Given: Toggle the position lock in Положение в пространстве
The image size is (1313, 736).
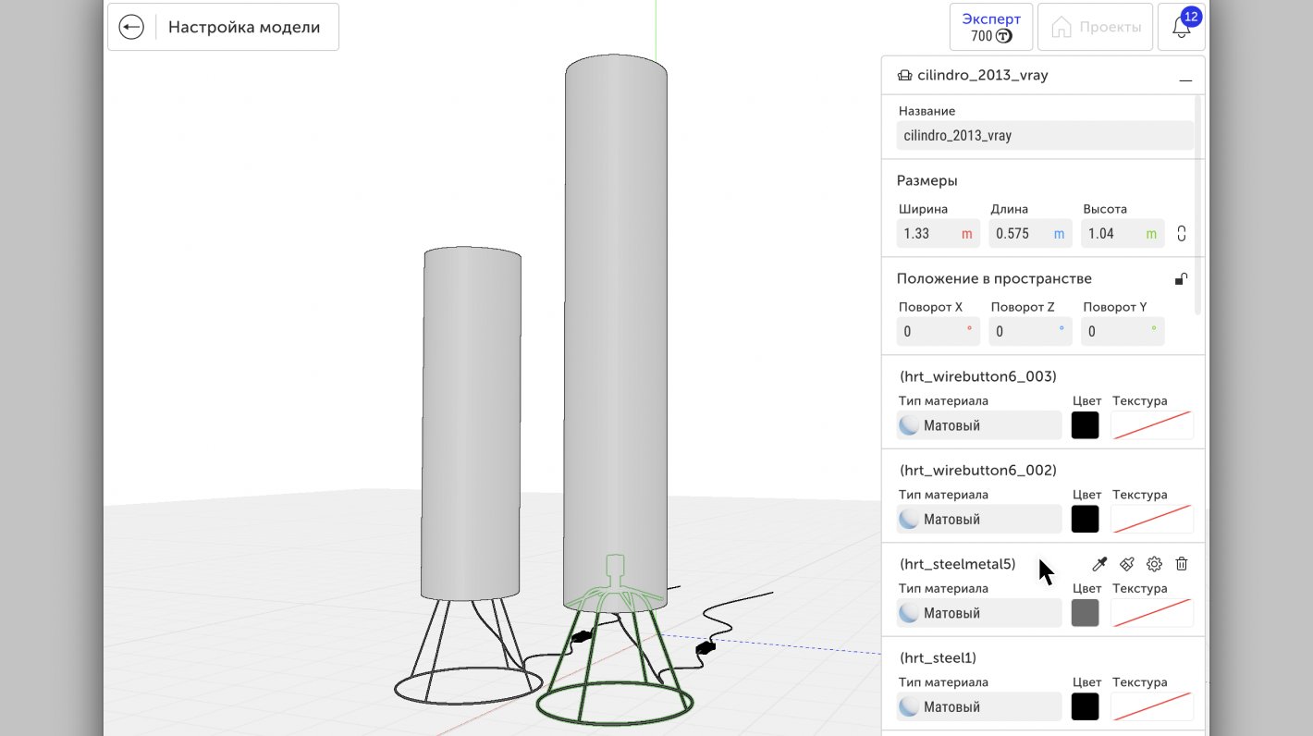Looking at the screenshot, I should coord(1181,279).
